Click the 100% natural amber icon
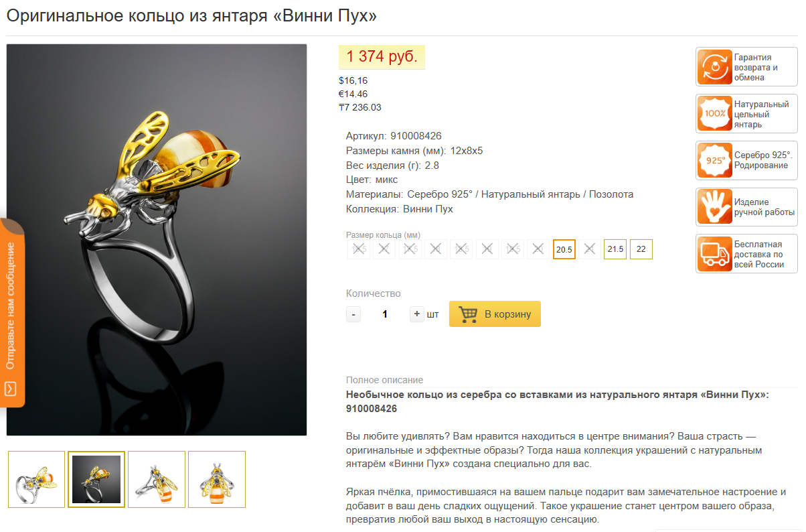 (x=714, y=114)
